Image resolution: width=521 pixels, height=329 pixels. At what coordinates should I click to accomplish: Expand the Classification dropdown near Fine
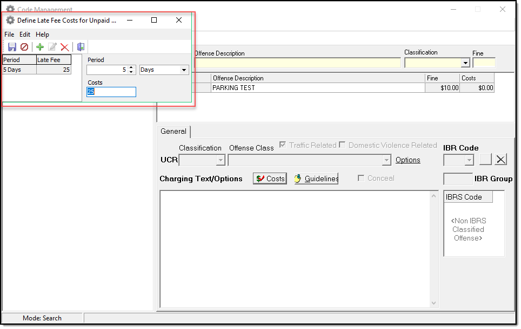tap(465, 63)
